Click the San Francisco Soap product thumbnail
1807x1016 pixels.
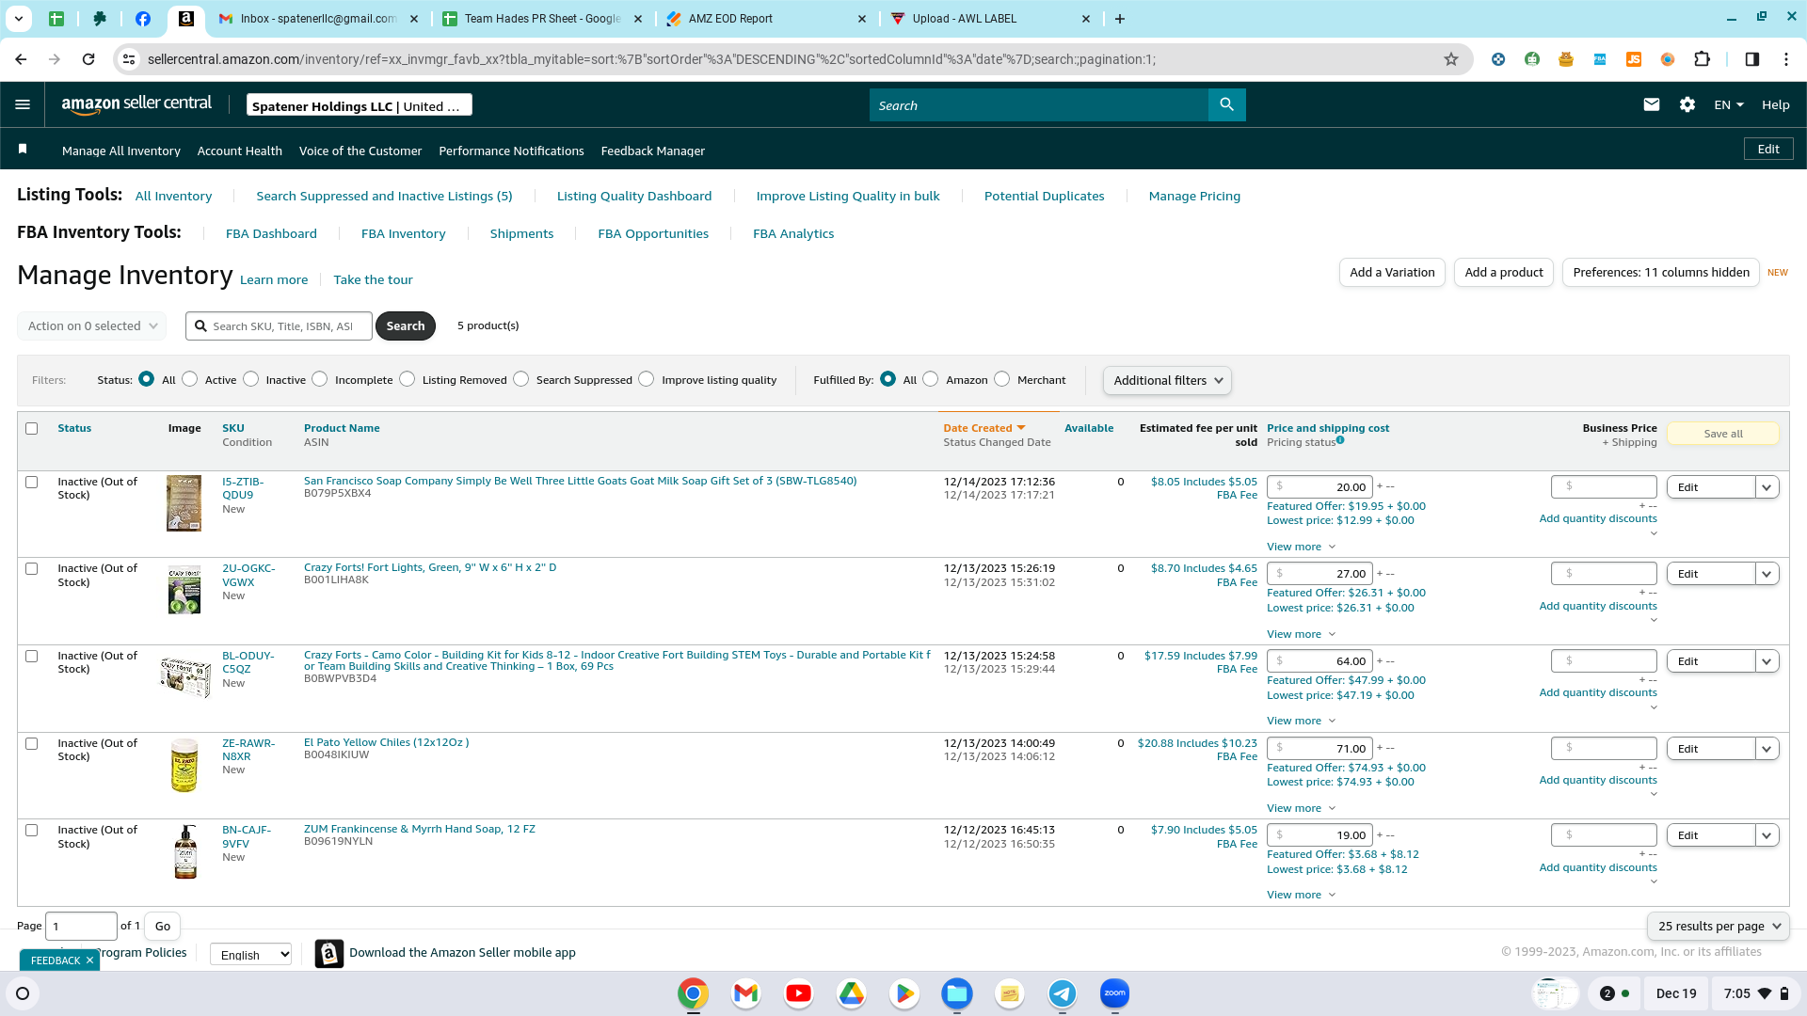(184, 503)
